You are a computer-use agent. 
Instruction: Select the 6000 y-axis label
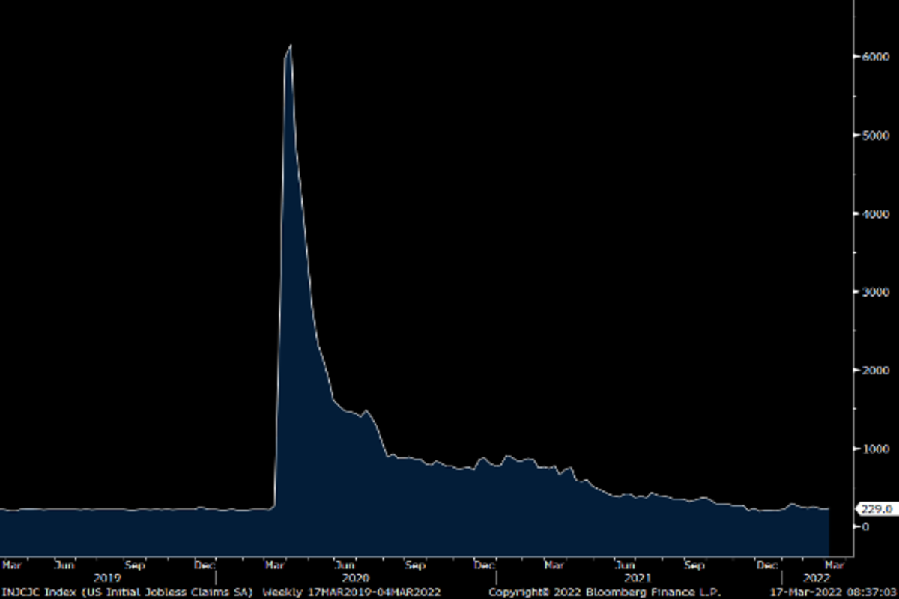868,57
